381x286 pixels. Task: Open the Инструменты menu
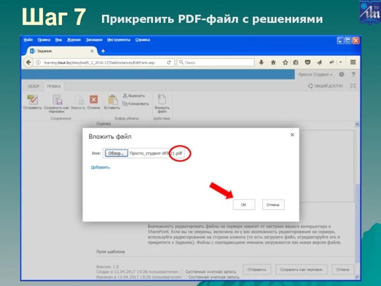pyautogui.click(x=119, y=40)
